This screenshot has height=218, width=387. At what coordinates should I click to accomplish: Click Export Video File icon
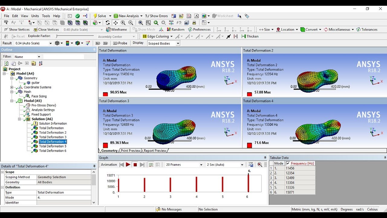click(x=251, y=165)
